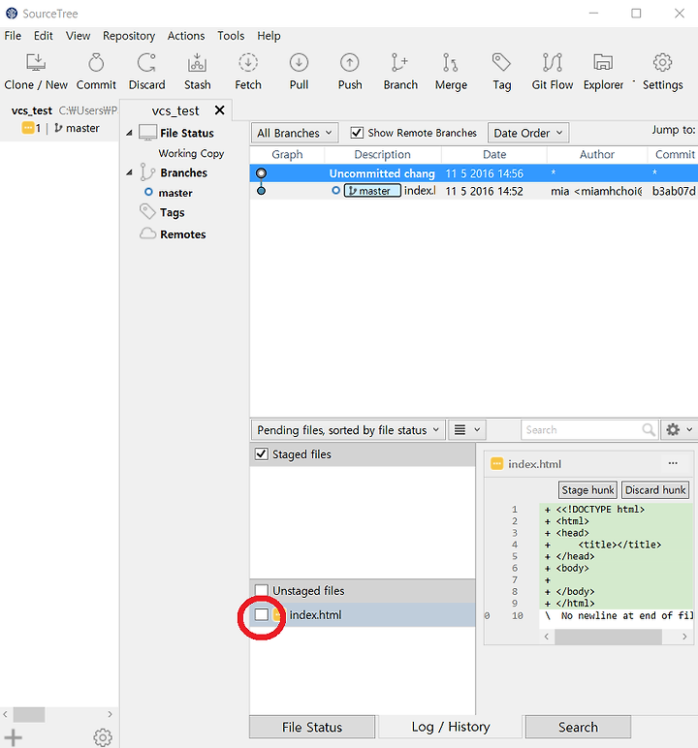This screenshot has height=748, width=698.
Task: Click the diff horizontal scrollbar thumb
Action: (608, 637)
